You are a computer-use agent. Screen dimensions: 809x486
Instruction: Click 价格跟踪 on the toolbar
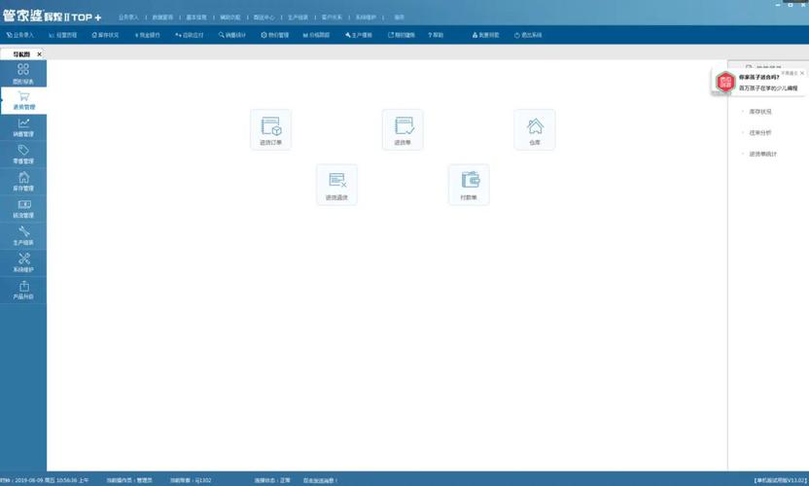tap(316, 35)
